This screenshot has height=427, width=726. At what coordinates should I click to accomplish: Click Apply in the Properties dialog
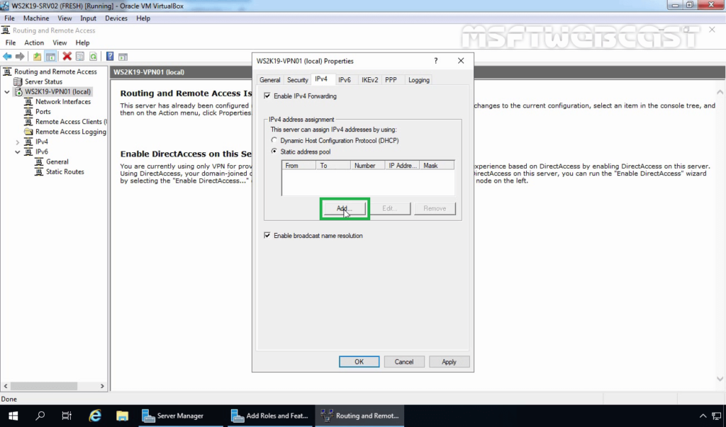449,362
